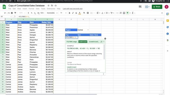
Task: Star the spreadsheet document
Action: [x=48, y=6]
